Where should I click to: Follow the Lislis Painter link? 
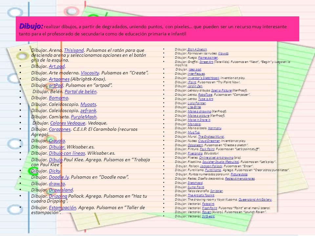(197, 103)
